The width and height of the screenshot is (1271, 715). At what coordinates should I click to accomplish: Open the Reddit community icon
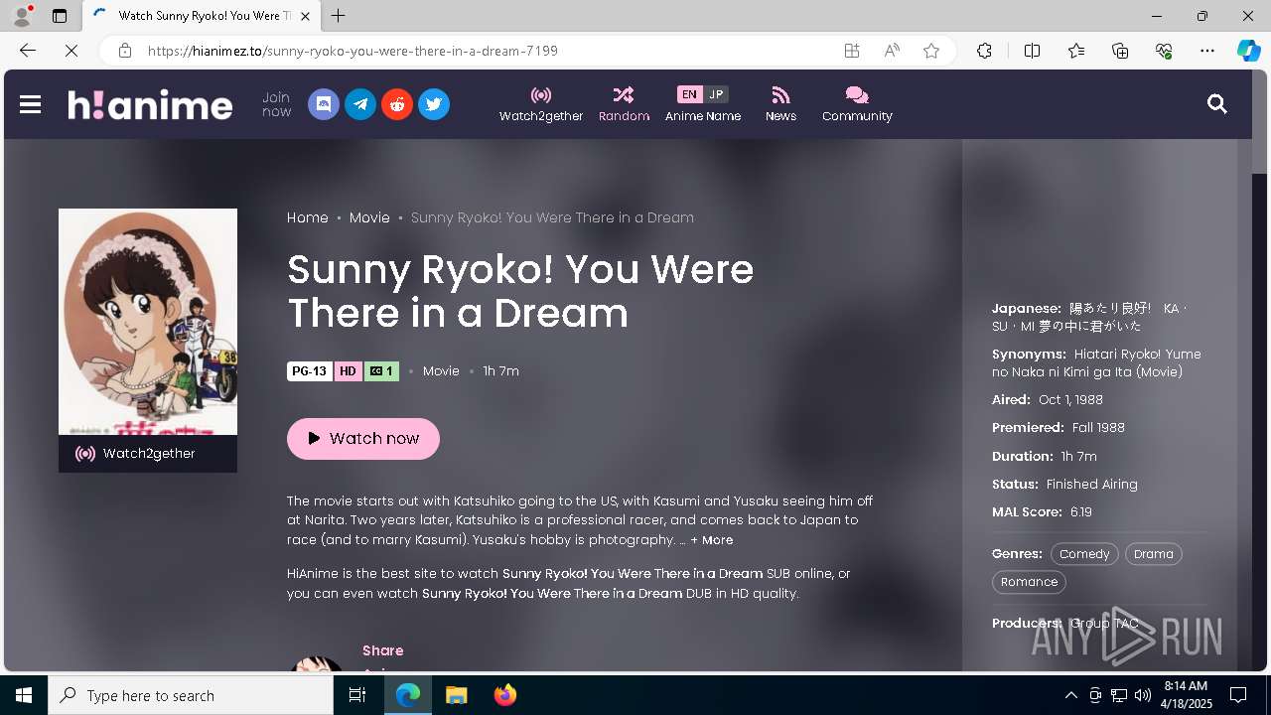(397, 104)
